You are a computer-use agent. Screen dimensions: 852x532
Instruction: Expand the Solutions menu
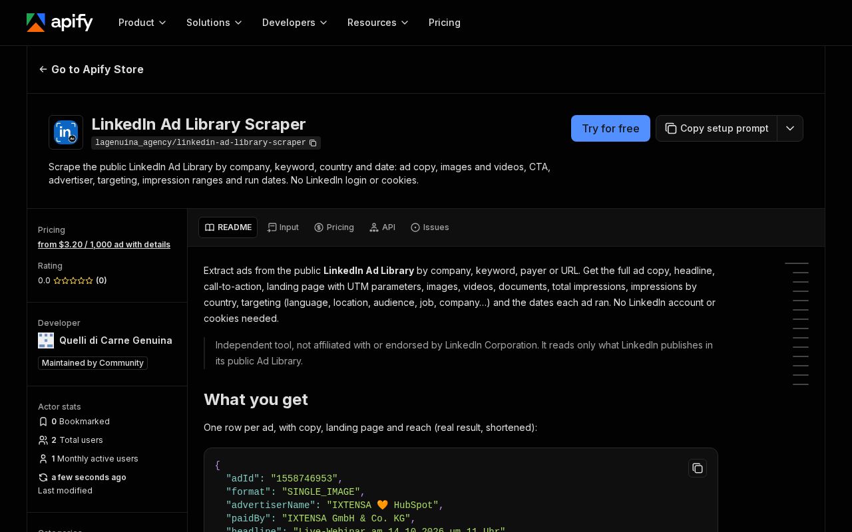coord(214,23)
